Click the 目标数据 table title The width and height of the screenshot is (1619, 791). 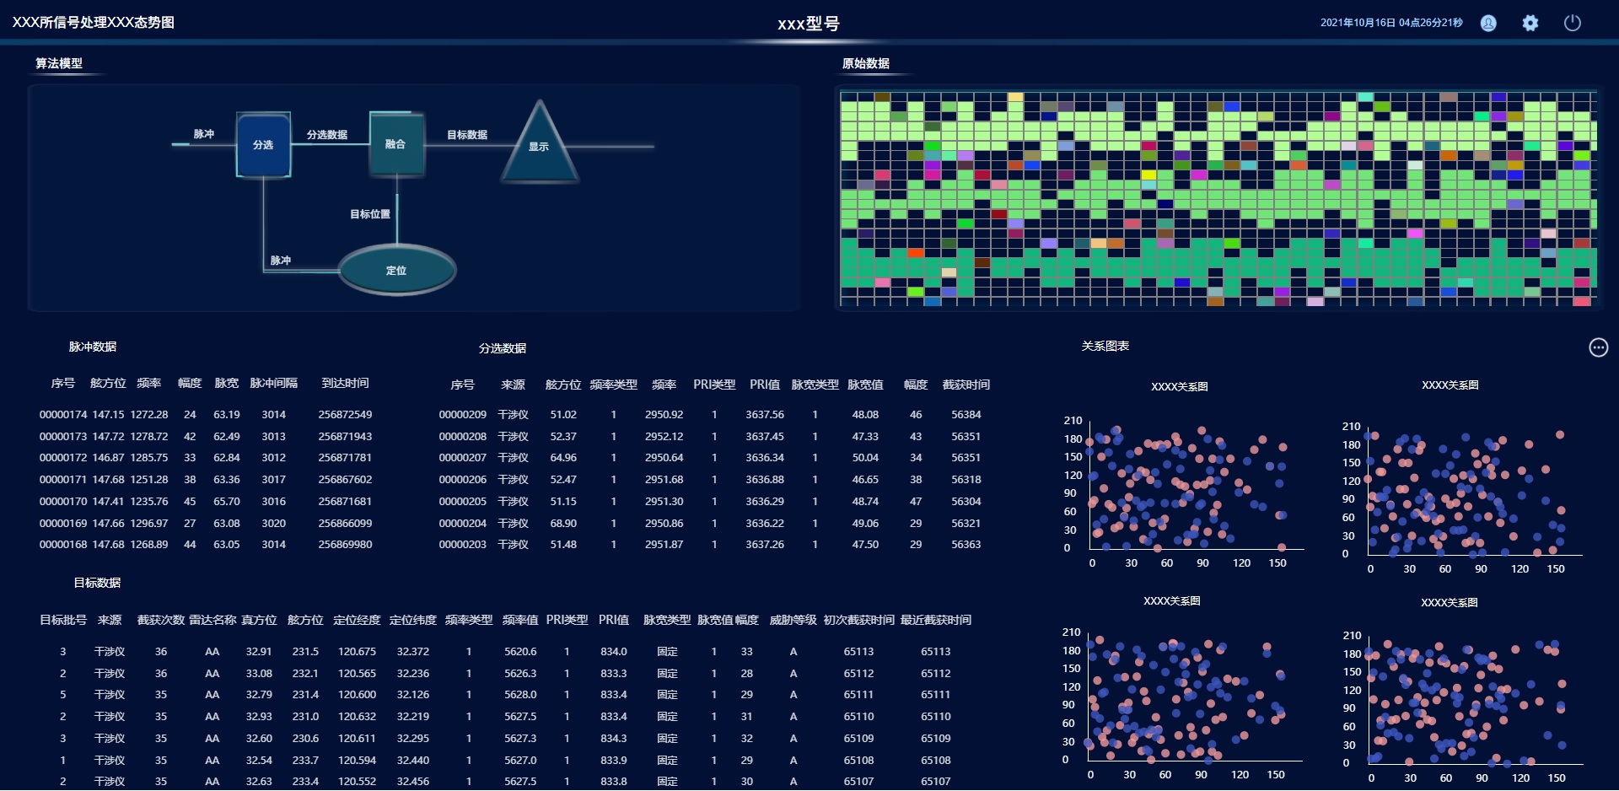click(x=97, y=583)
